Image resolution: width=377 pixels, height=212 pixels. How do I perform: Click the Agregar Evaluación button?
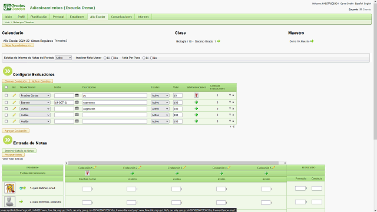[16, 131]
